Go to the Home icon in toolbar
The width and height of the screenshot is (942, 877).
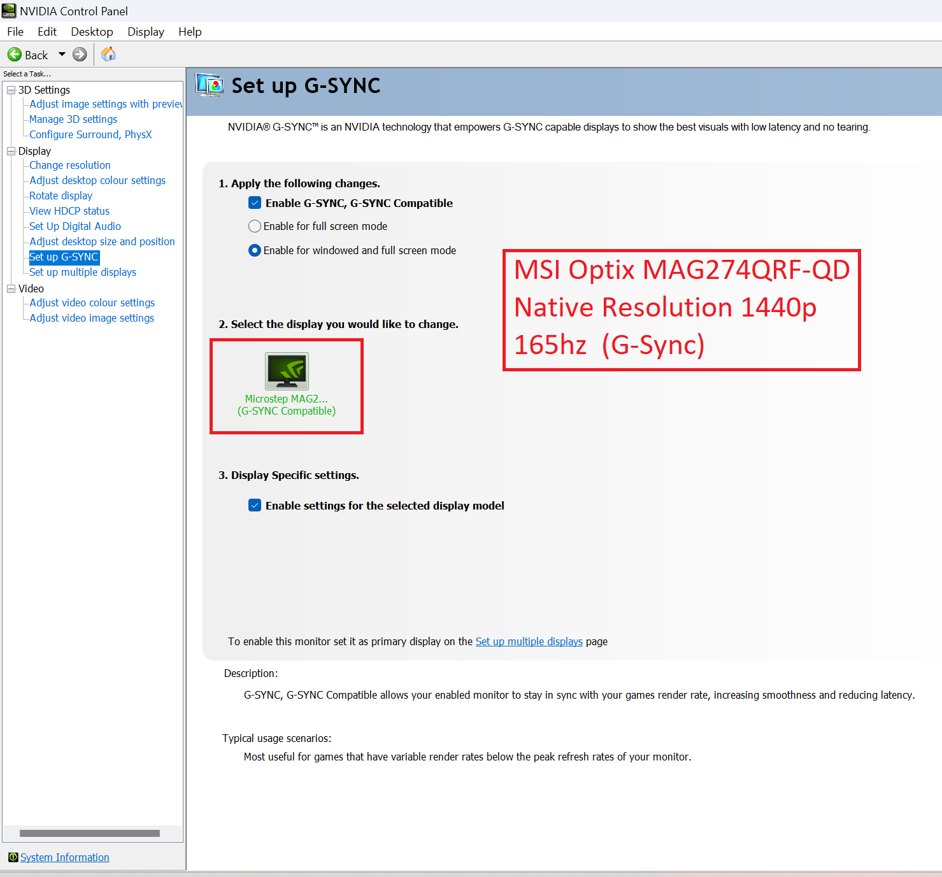click(108, 54)
